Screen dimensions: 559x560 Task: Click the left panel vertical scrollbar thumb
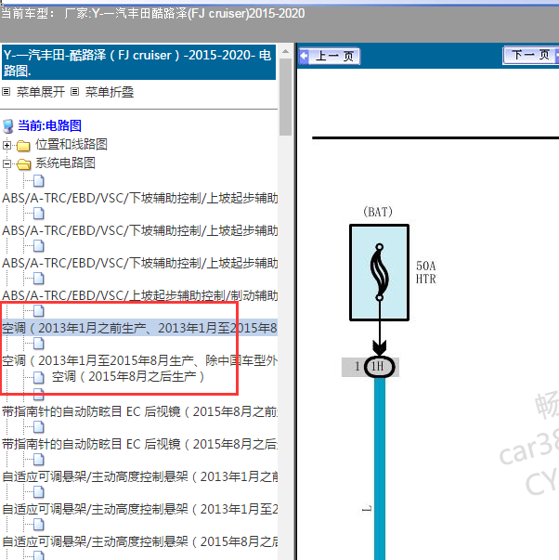285,97
